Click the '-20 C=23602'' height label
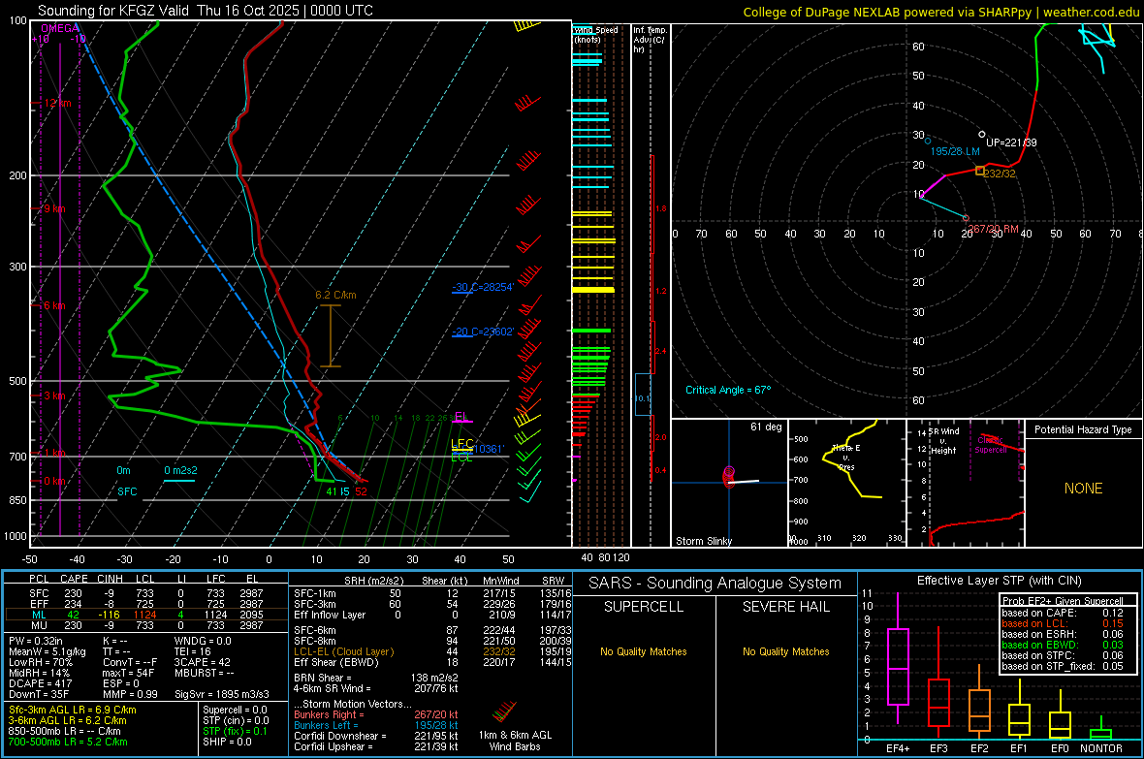1144x759 pixels. (x=483, y=332)
